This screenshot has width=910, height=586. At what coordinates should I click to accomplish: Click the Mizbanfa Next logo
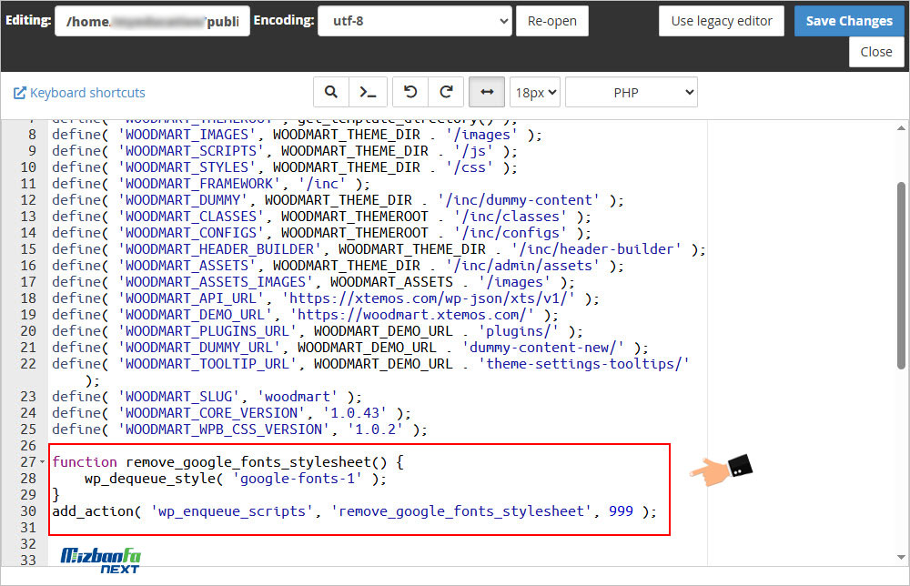click(x=100, y=560)
